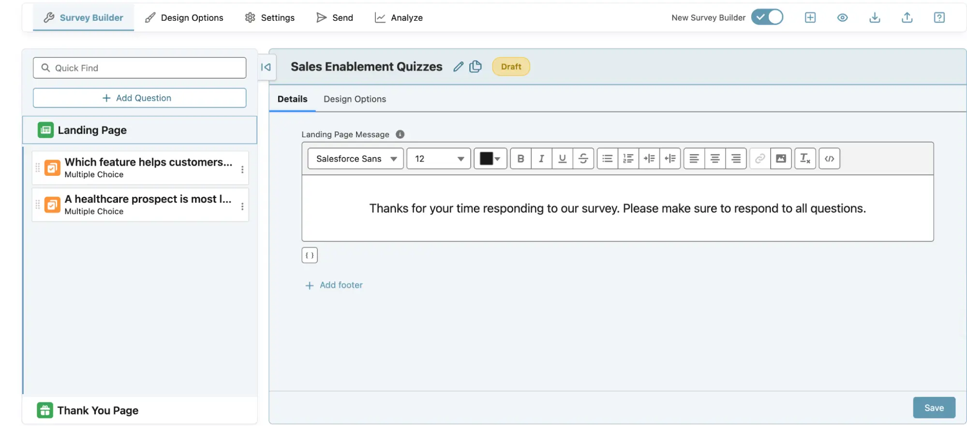Apply strikethrough formatting to text

pos(583,158)
